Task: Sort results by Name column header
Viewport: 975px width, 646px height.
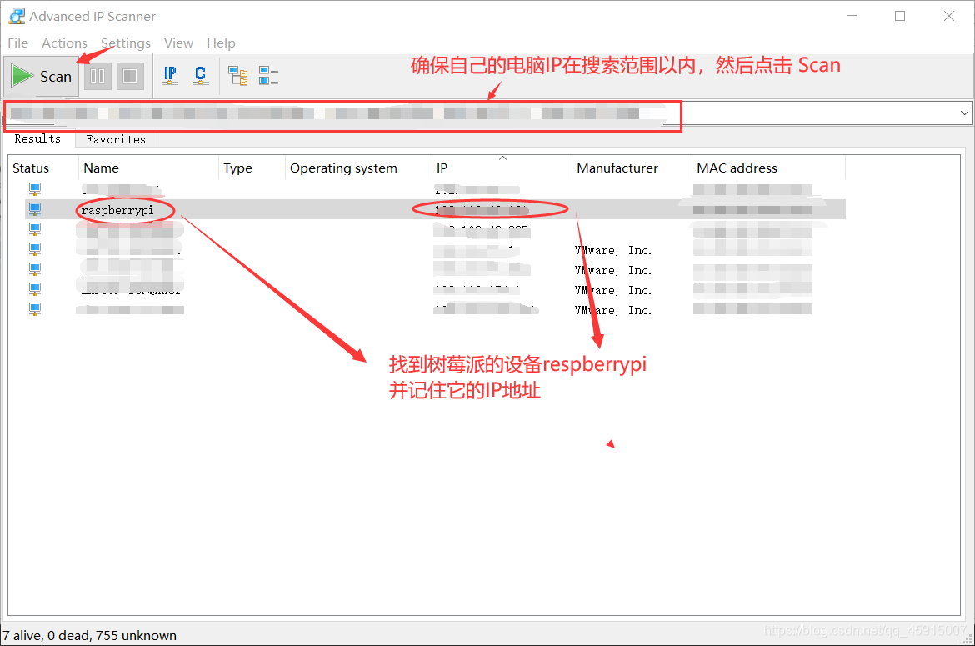Action: point(148,168)
